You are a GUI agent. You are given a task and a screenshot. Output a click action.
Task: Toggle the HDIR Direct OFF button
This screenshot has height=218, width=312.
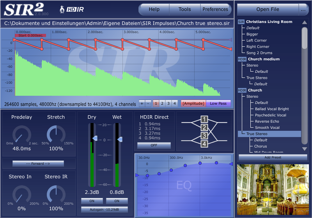(154, 145)
